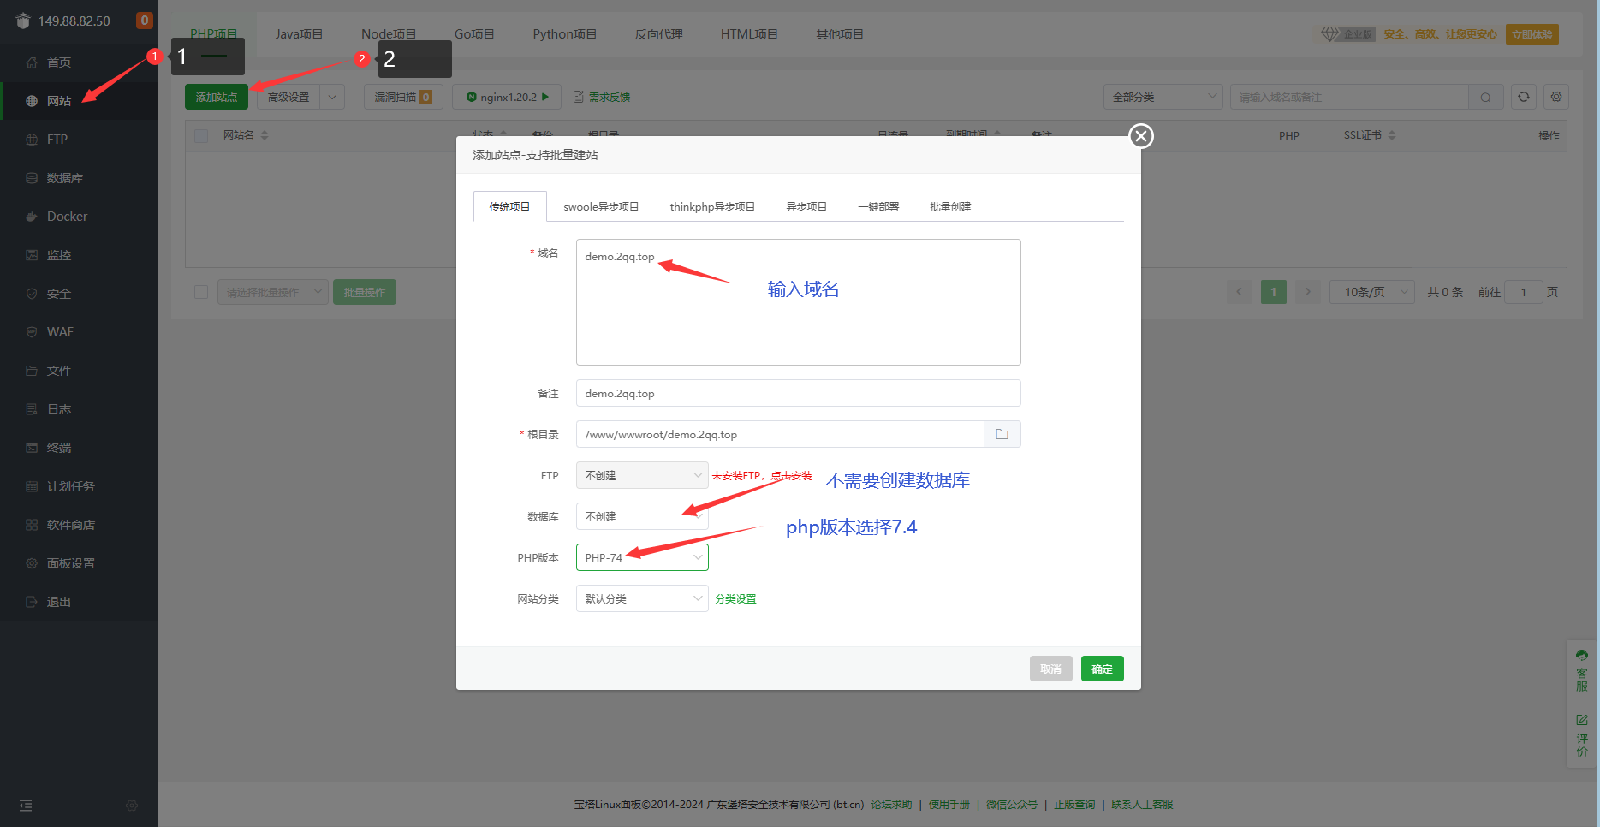1600x827 pixels.
Task: Open 客服 customer service widget
Action: 1582,671
